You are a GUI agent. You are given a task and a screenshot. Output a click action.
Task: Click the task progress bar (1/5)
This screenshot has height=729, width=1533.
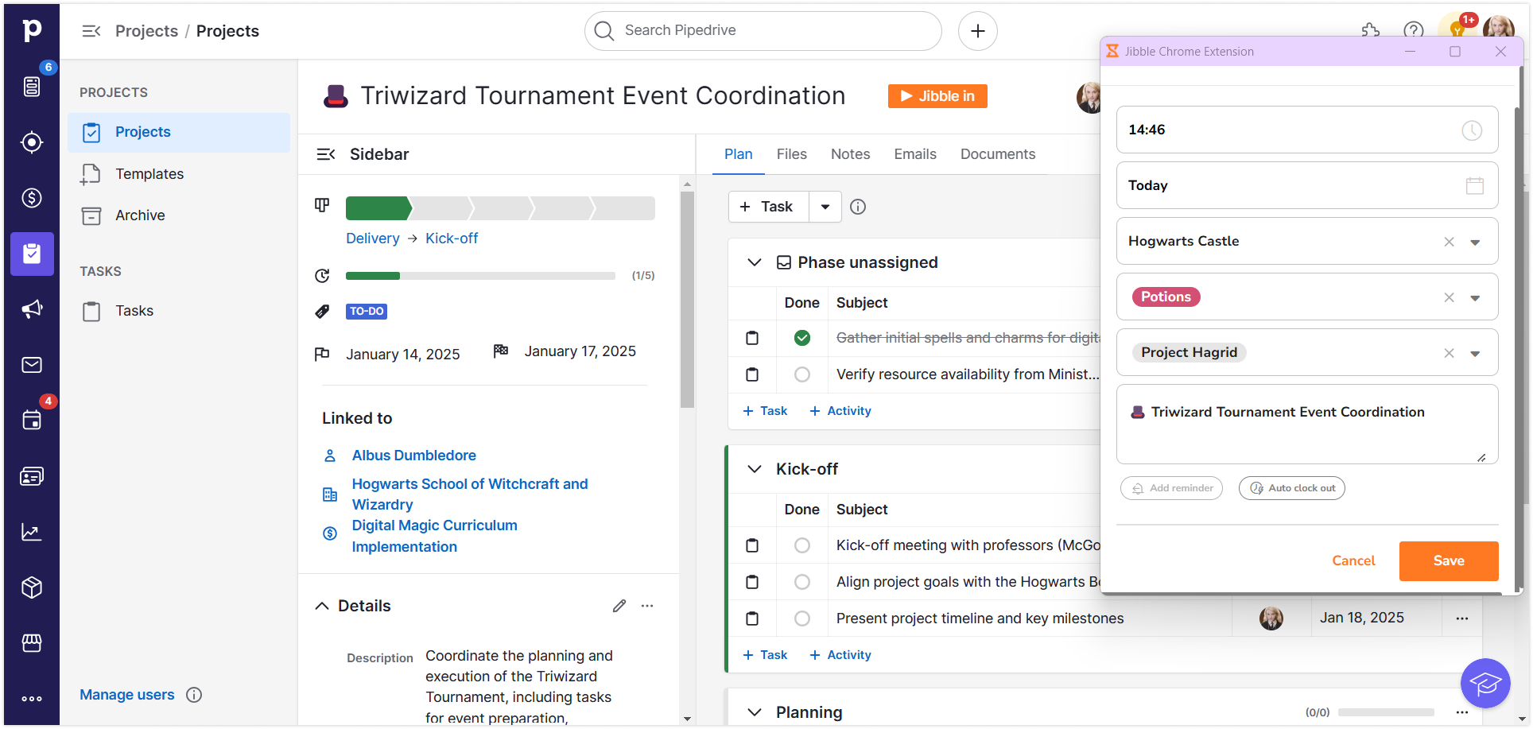point(480,276)
